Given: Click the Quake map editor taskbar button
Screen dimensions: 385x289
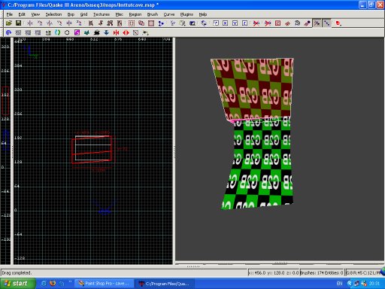Looking at the screenshot, I should click(x=165, y=284).
